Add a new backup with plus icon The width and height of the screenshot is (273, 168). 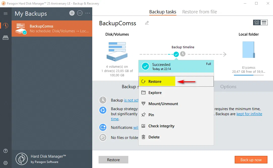click(x=72, y=13)
